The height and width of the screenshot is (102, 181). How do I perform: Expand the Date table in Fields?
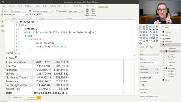[x=161, y=35]
